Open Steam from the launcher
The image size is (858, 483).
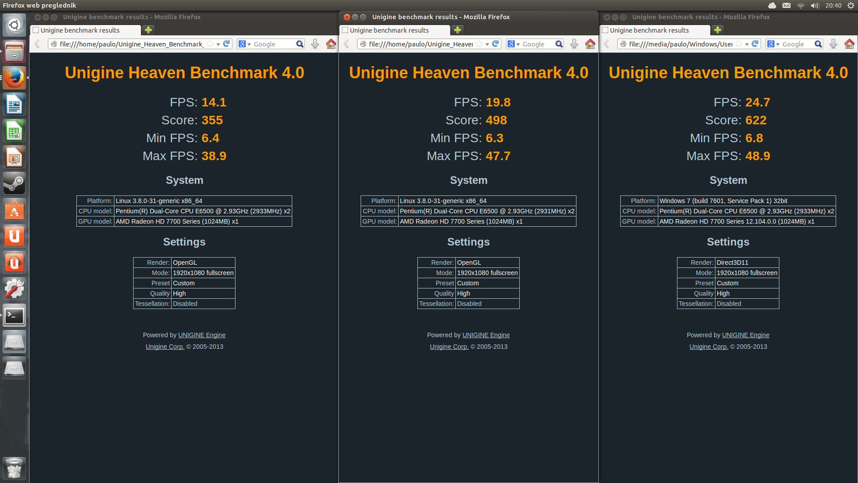[14, 183]
